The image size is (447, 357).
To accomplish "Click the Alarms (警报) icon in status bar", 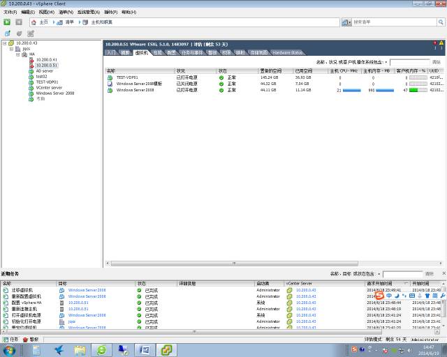I will click(25, 340).
